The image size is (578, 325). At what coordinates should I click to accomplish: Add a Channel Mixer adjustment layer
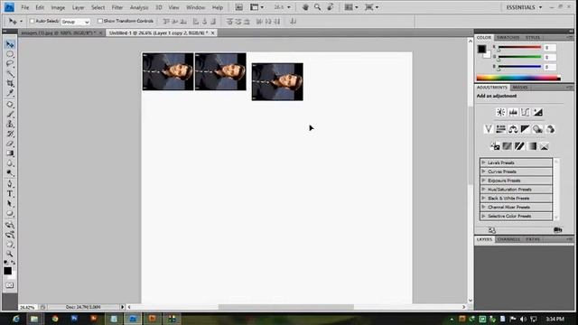[x=550, y=129]
